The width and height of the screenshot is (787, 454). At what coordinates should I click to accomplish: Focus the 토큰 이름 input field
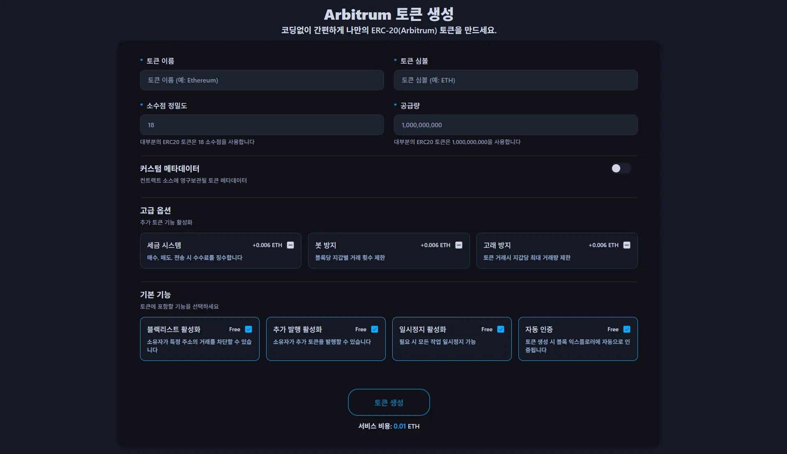pos(262,80)
